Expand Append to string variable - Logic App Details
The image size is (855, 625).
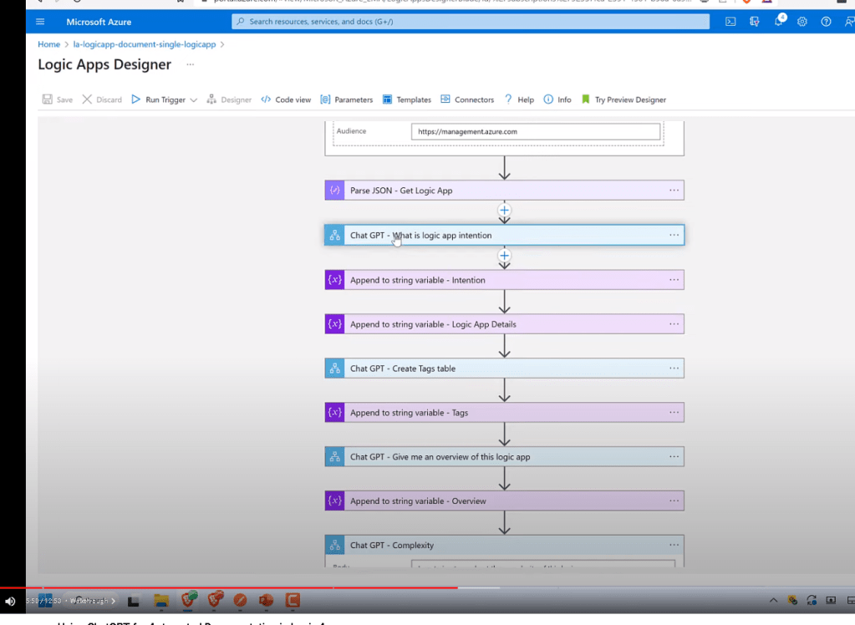tap(504, 324)
